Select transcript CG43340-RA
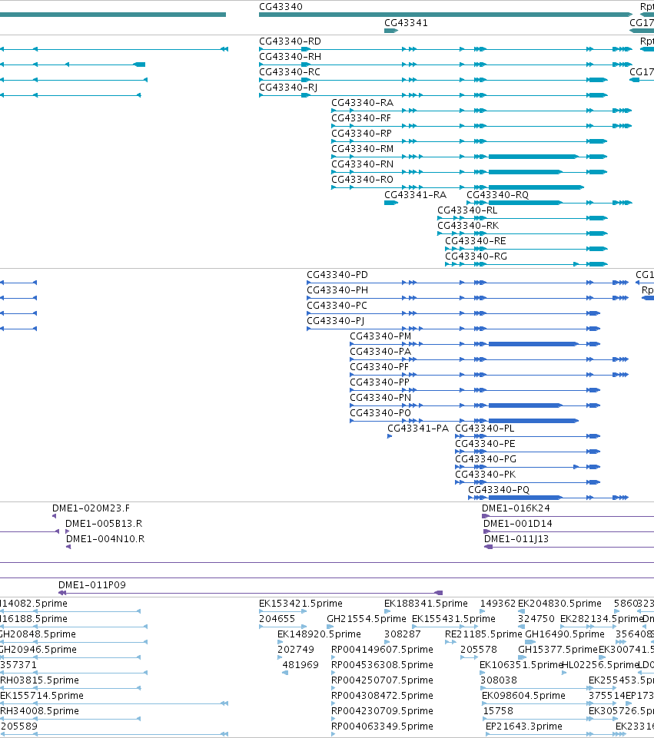This screenshot has width=654, height=738. pyautogui.click(x=363, y=103)
